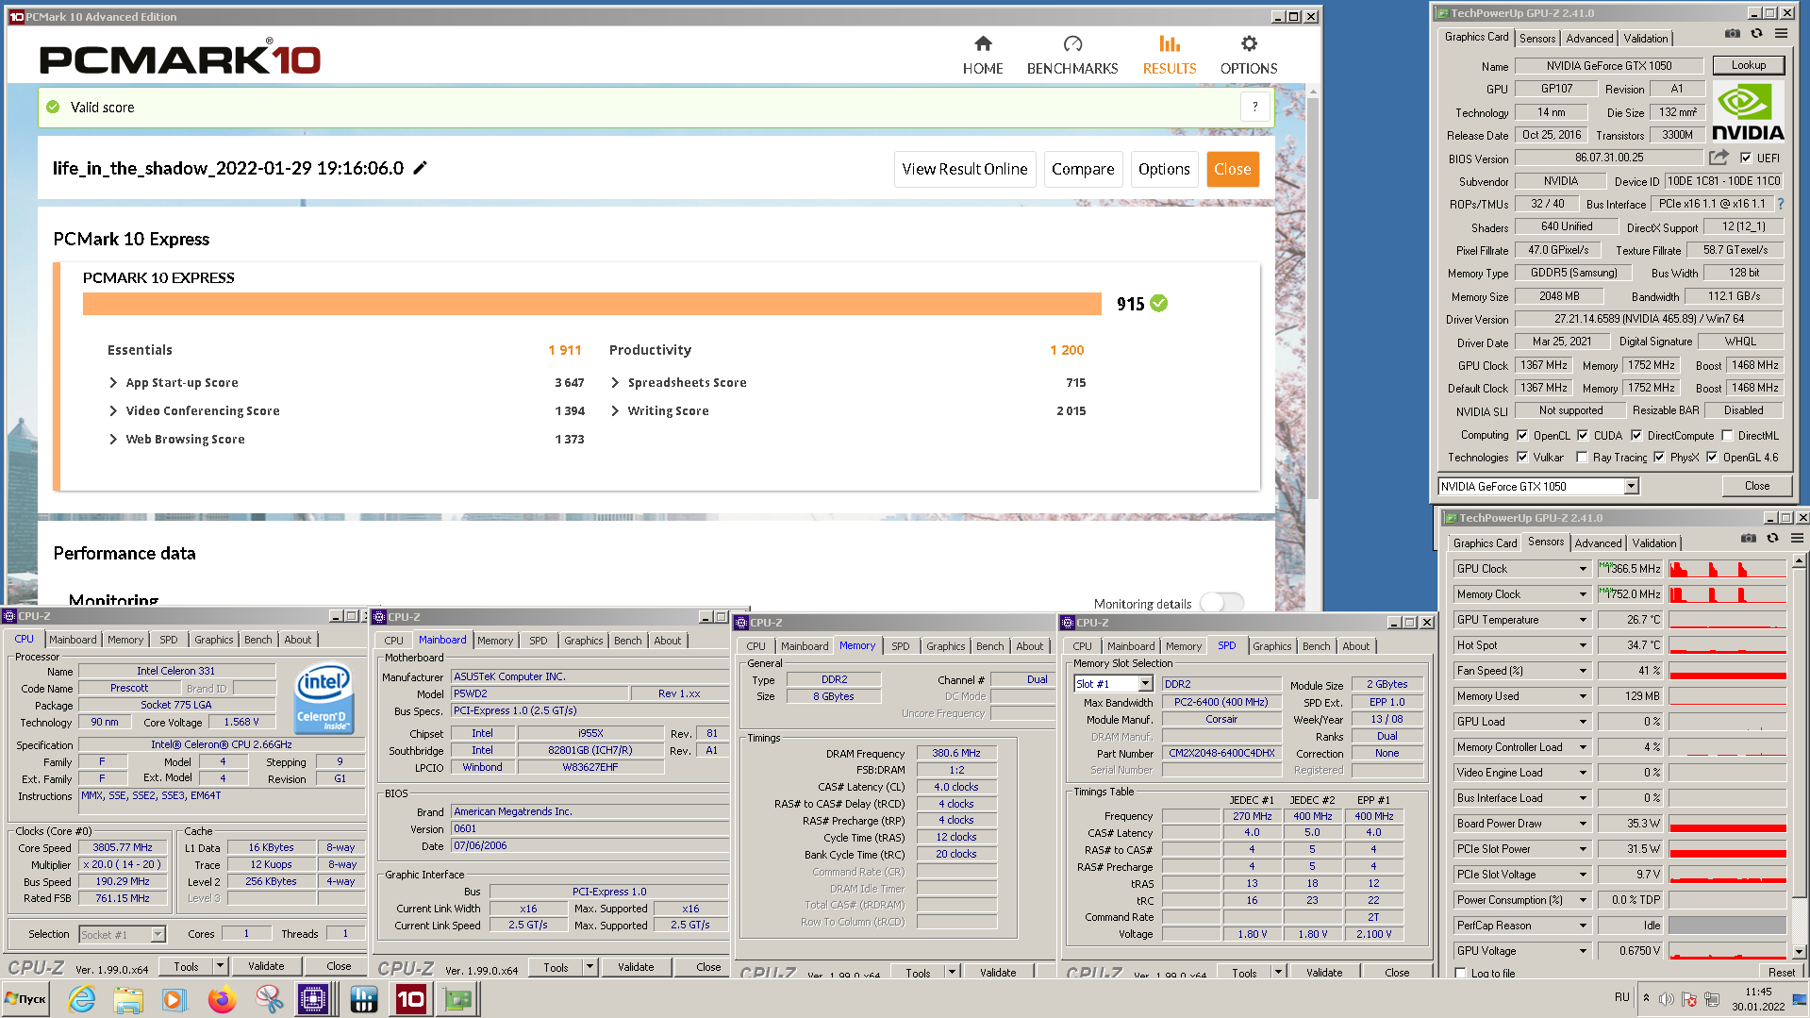Expand the Web Browsing Score row
Image resolution: width=1810 pixels, height=1018 pixels.
pos(113,440)
